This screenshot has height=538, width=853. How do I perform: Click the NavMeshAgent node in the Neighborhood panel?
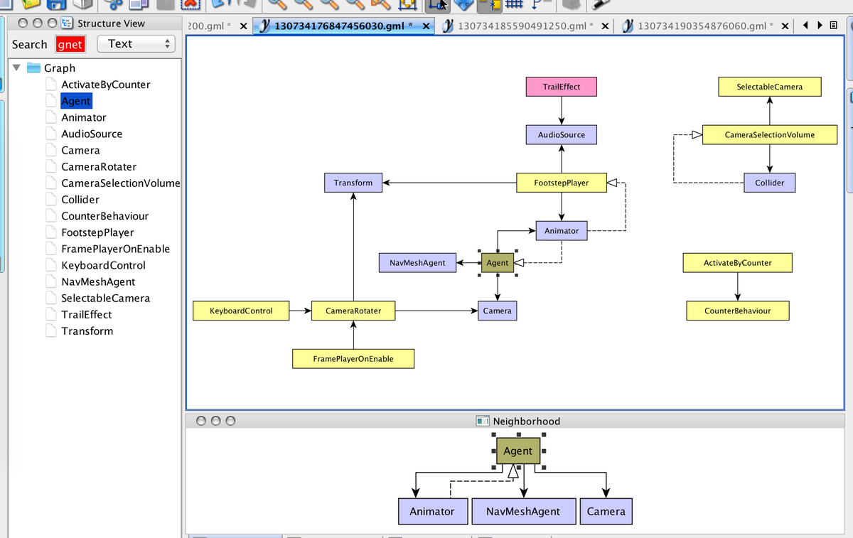click(523, 511)
